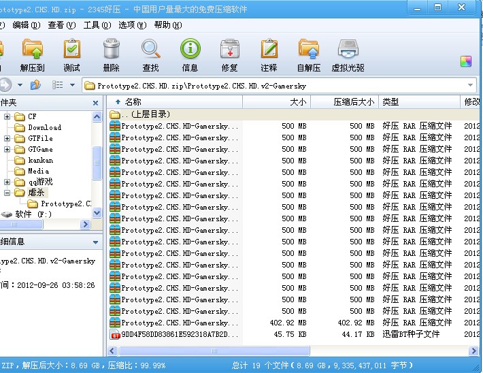This screenshot has height=373, width=483.
Task: Close the folder tree panel
Action: (x=95, y=103)
